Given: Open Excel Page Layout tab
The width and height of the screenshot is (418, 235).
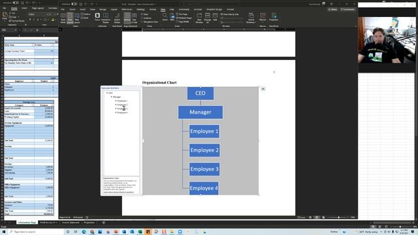Looking at the screenshot, I should (38, 8).
